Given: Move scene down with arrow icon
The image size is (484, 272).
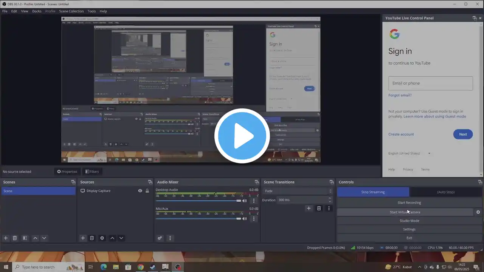Looking at the screenshot, I should coord(44,238).
